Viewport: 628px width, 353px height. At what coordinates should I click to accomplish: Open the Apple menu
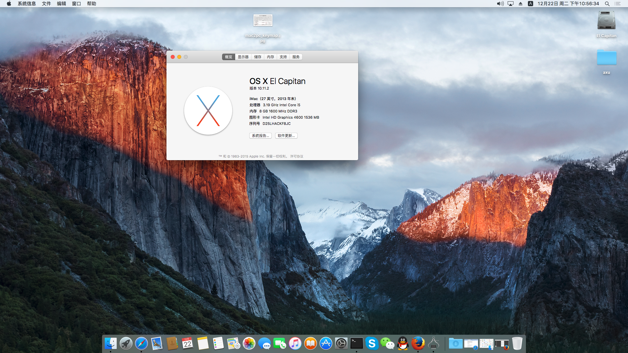tap(9, 4)
